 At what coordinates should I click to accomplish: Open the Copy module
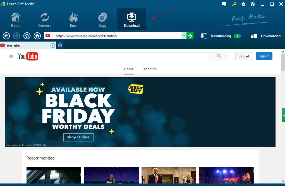[102, 20]
